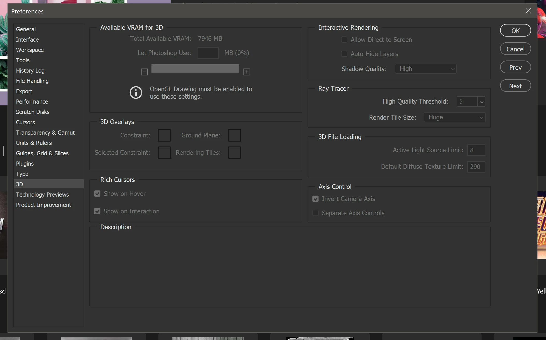Switch to Technology Previews category
546x340 pixels.
(x=42, y=195)
